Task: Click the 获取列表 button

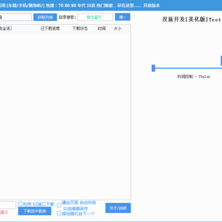Action: 45,17
